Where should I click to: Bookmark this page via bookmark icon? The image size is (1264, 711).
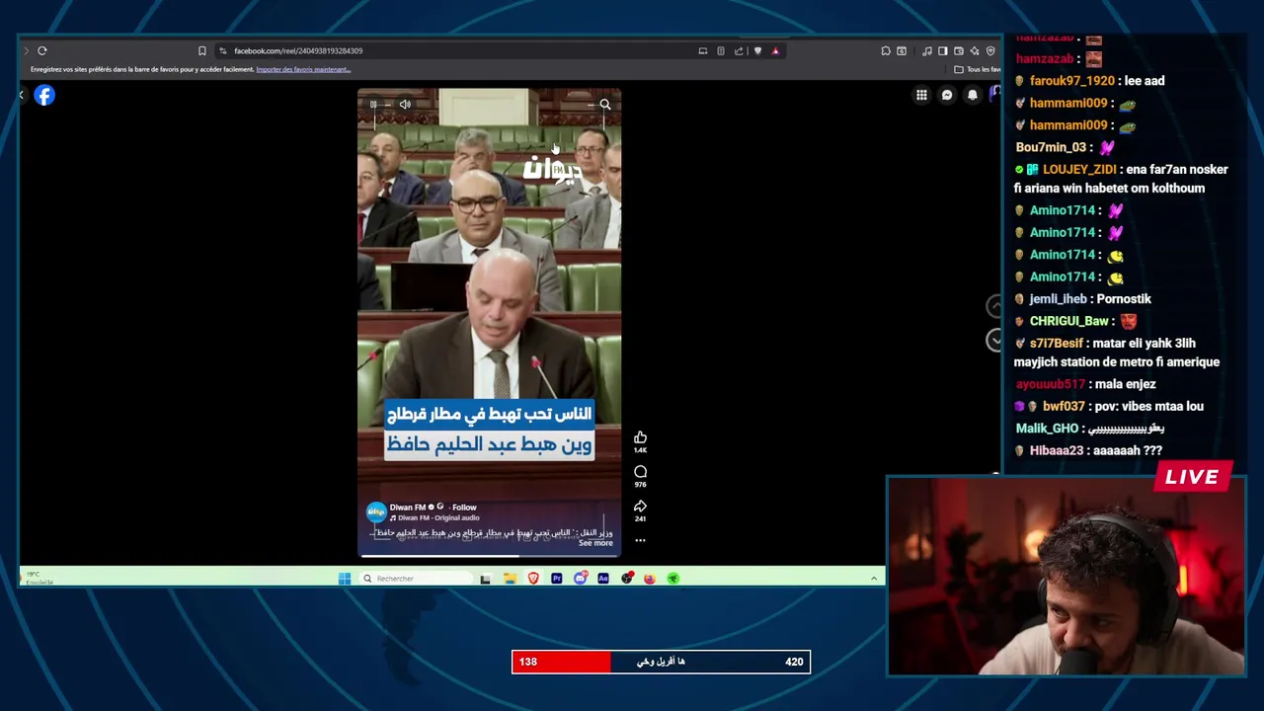202,50
